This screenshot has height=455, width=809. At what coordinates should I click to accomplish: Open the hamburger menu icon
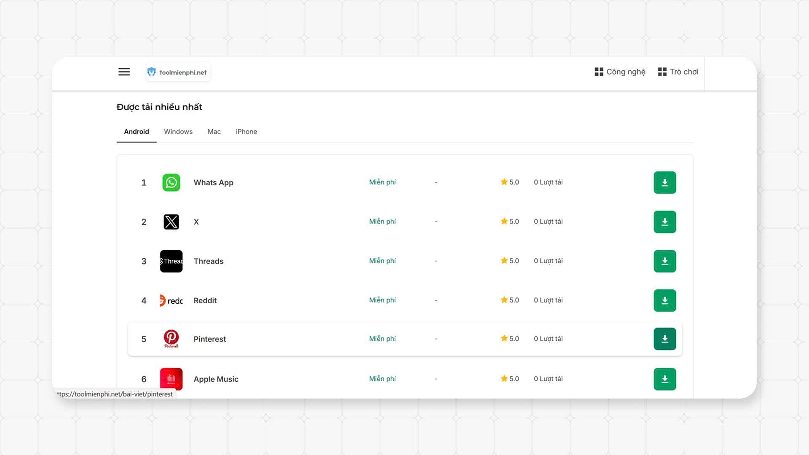click(124, 72)
